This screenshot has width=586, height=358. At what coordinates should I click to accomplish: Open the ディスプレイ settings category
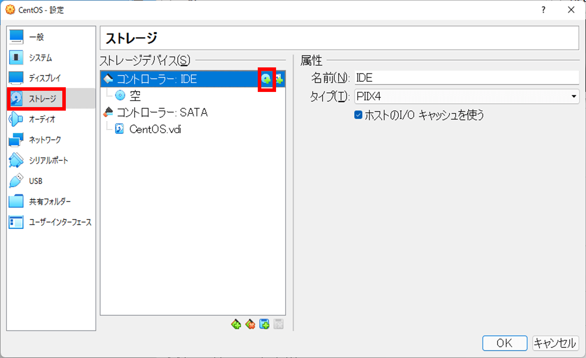click(51, 78)
